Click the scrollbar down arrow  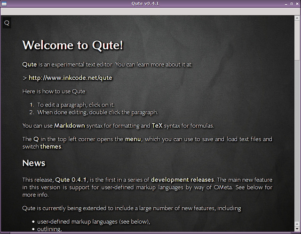pyautogui.click(x=297, y=230)
